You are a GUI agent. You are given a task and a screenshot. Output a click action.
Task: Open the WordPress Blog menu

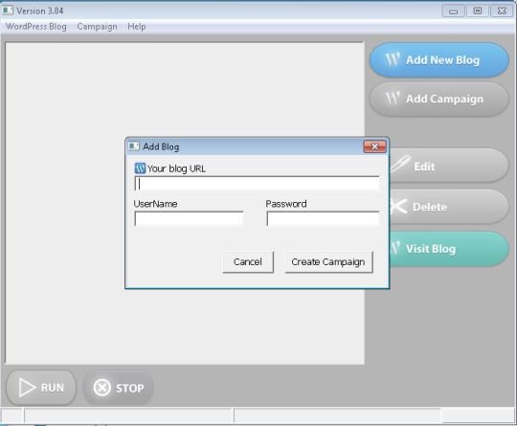coord(36,27)
